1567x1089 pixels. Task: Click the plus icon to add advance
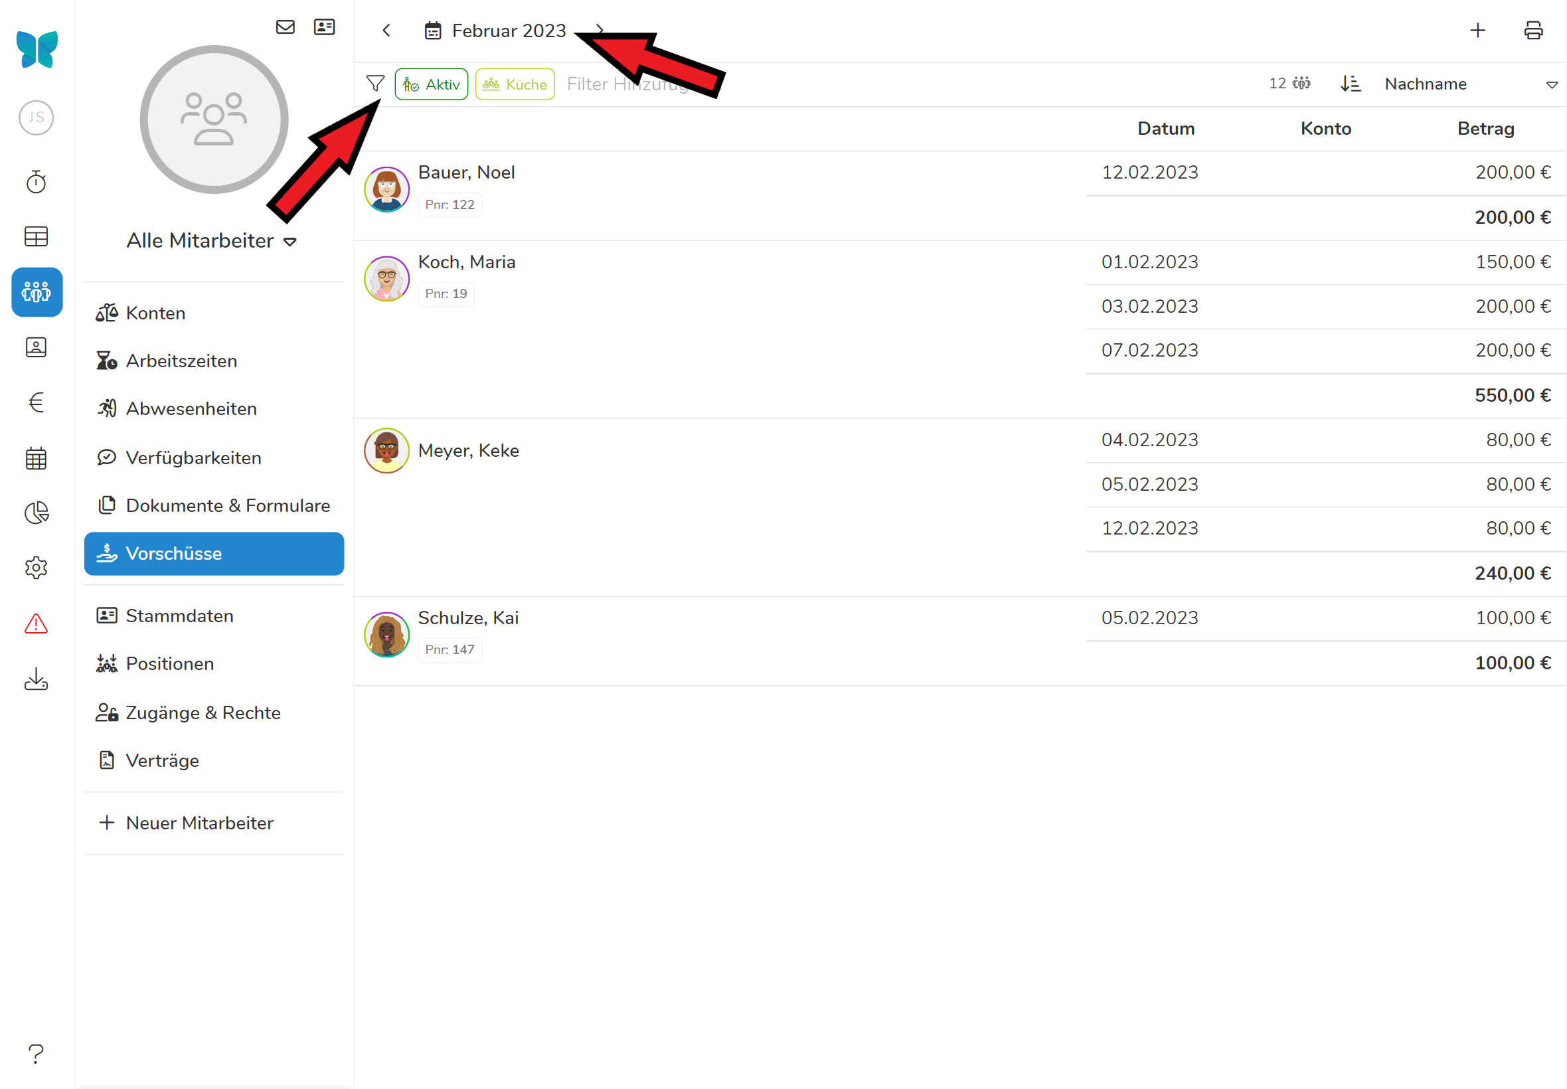point(1477,30)
